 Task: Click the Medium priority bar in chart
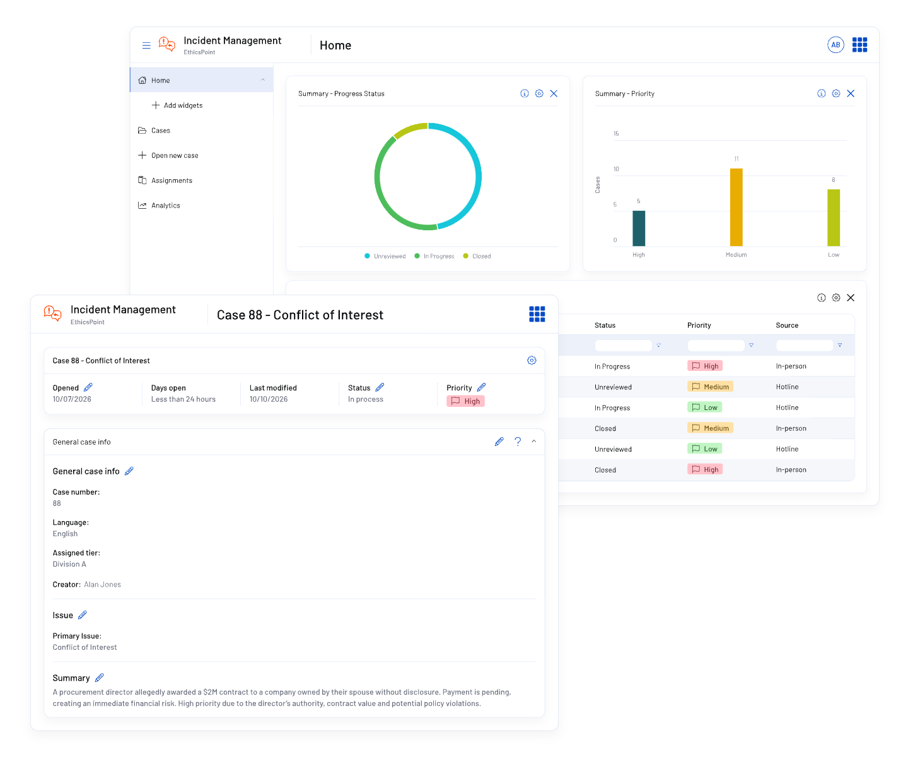[736, 207]
